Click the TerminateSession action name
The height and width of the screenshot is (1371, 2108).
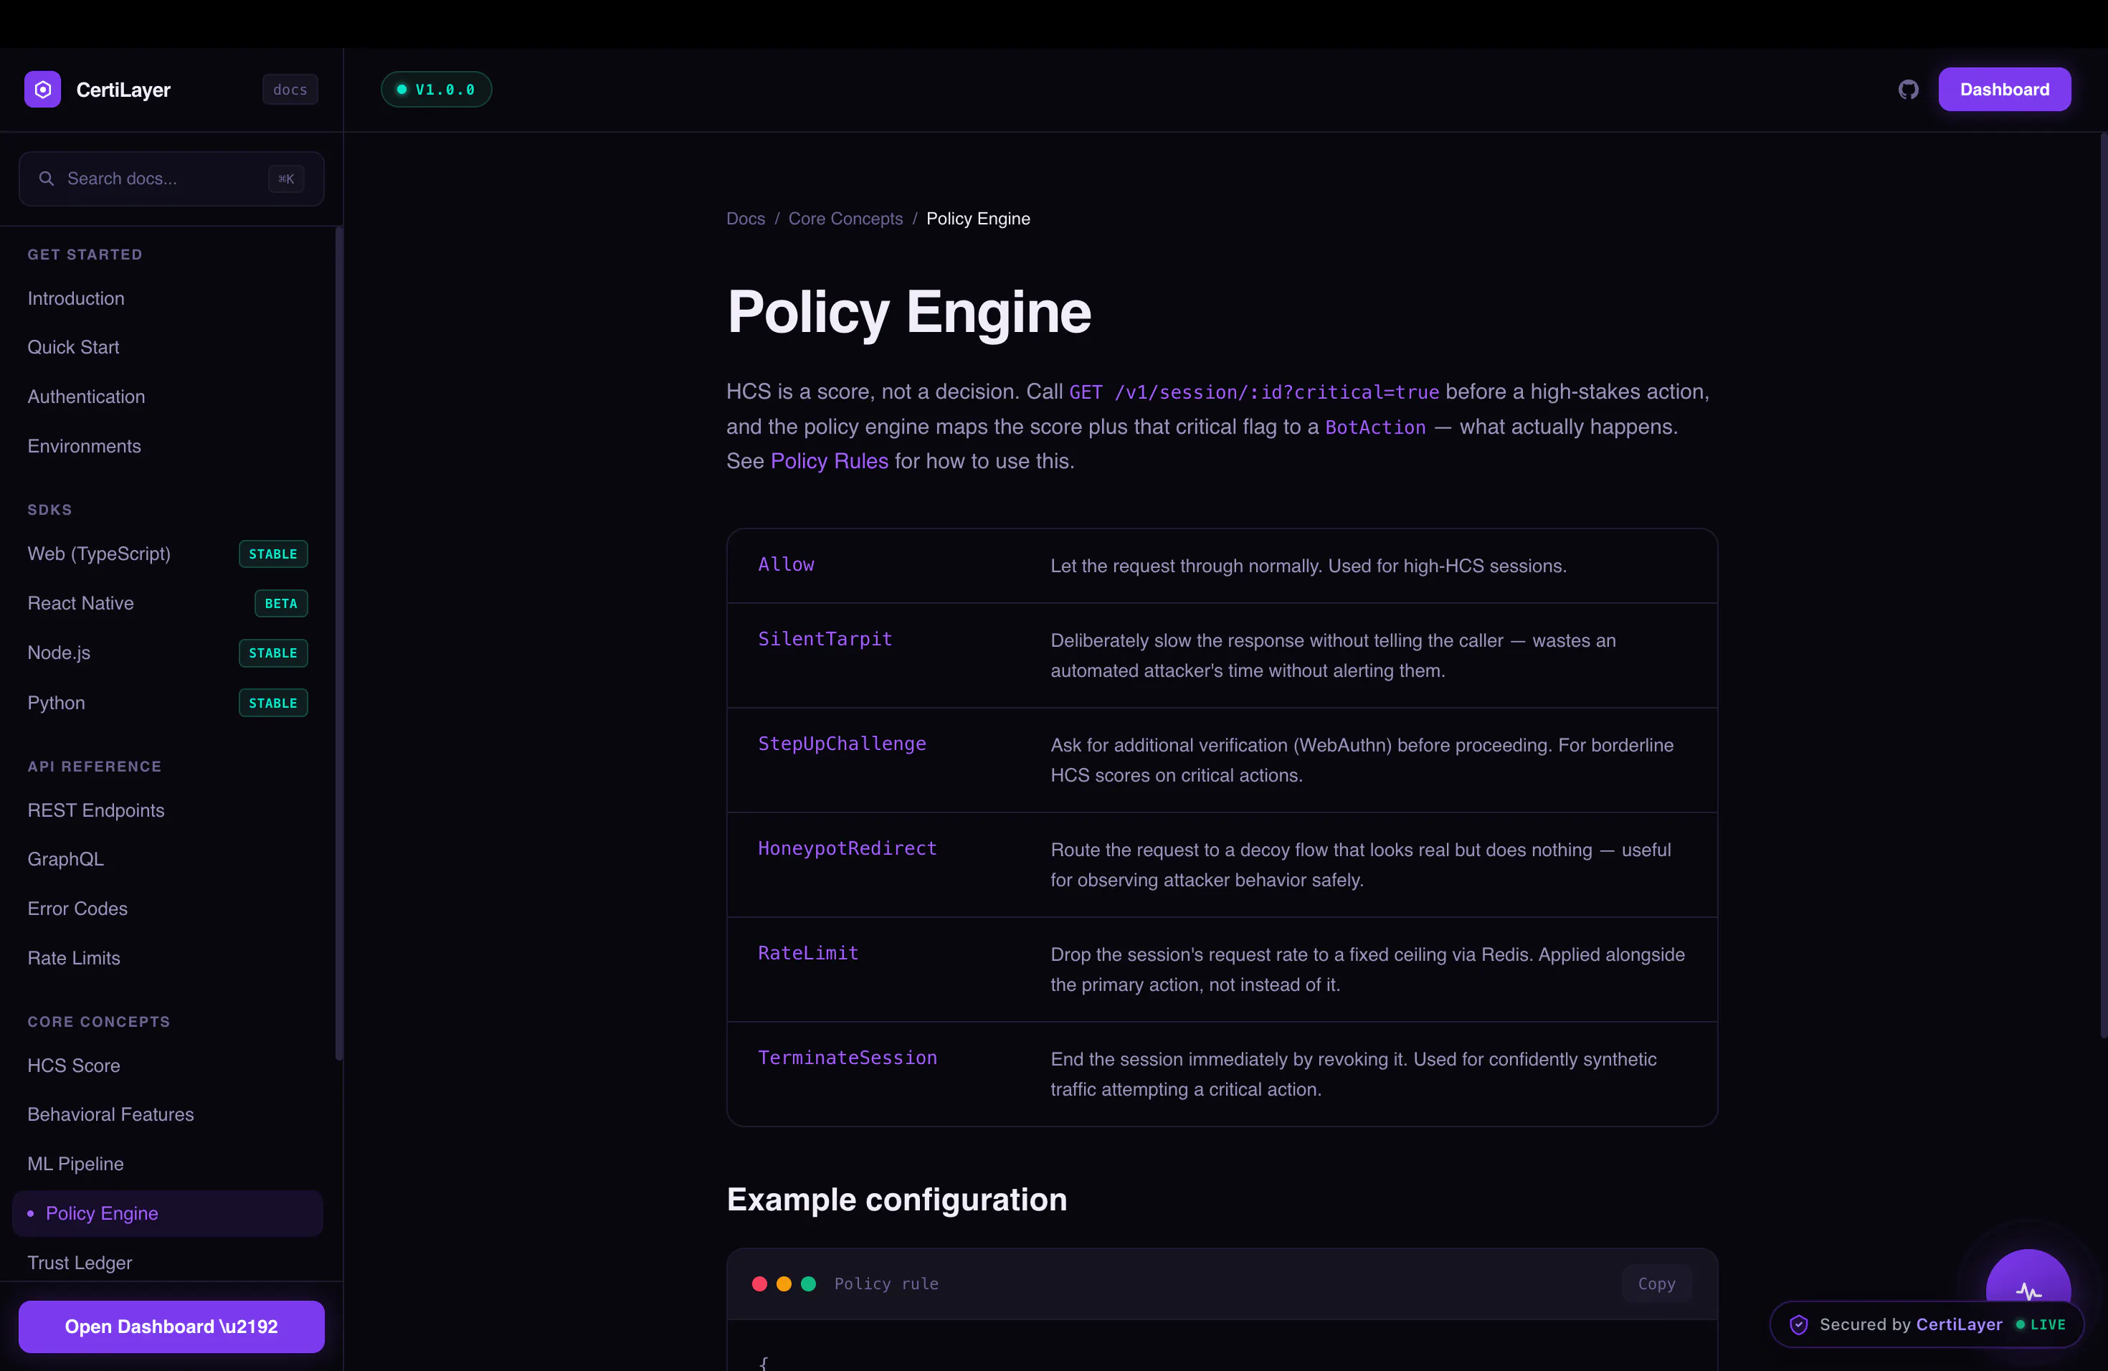[847, 1058]
